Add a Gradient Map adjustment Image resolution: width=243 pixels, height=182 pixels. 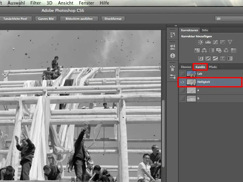(230, 58)
